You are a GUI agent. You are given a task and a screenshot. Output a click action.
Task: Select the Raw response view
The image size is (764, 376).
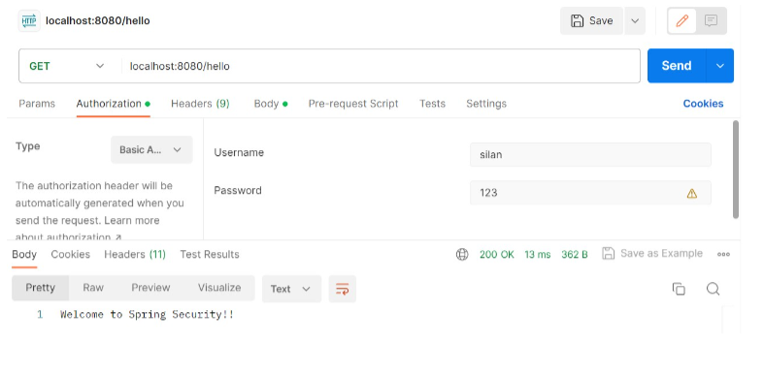(93, 288)
